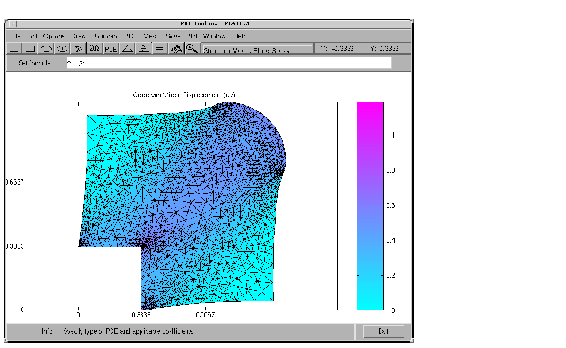Select the draw ellipse tool

click(x=46, y=49)
